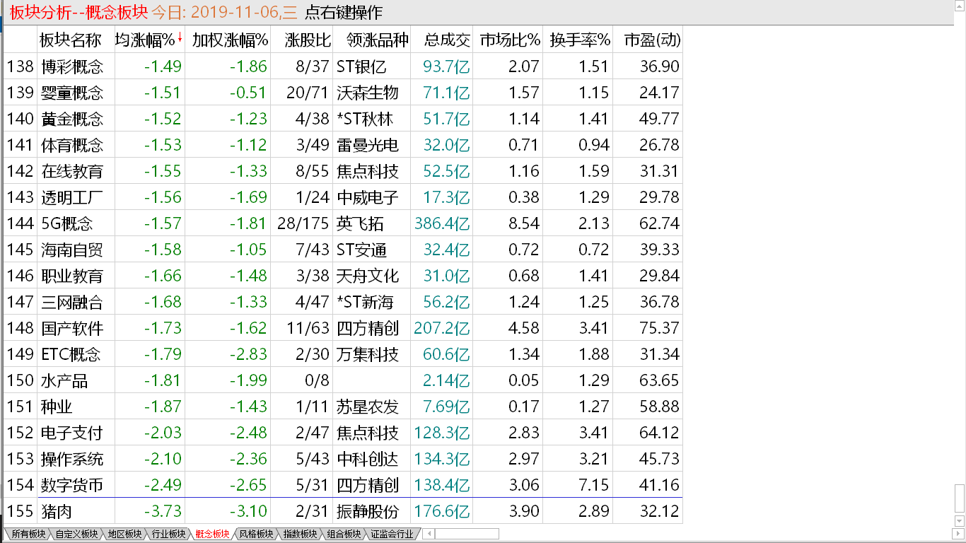Sort by the 均涨幅% column header
This screenshot has width=966, height=543.
[149, 40]
